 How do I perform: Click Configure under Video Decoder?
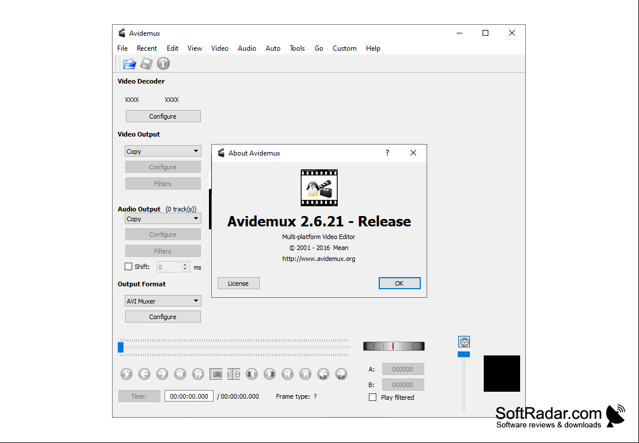(x=163, y=116)
